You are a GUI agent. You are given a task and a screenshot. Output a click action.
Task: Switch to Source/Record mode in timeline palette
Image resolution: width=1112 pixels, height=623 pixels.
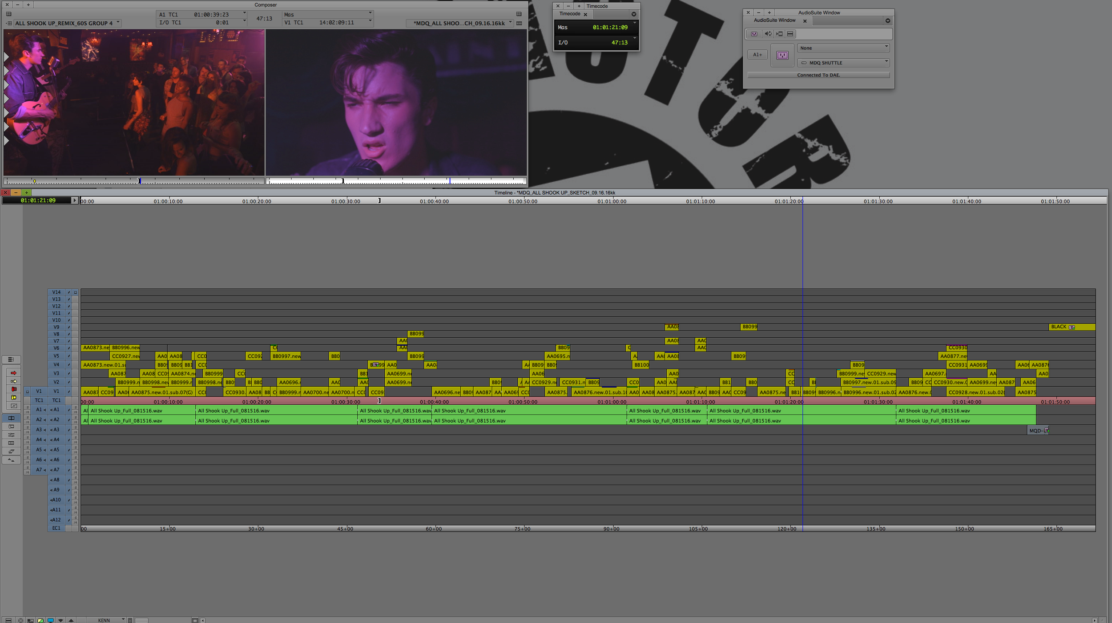point(11,418)
